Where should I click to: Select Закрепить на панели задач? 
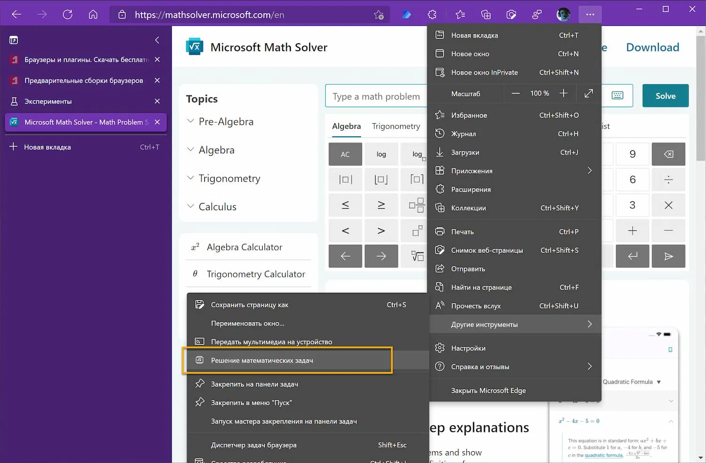pyautogui.click(x=308, y=384)
